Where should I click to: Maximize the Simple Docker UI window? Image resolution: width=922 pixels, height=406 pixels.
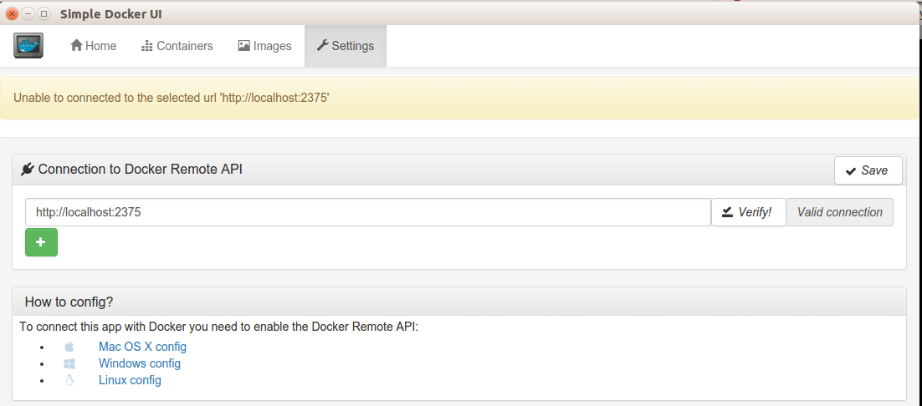pos(44,13)
